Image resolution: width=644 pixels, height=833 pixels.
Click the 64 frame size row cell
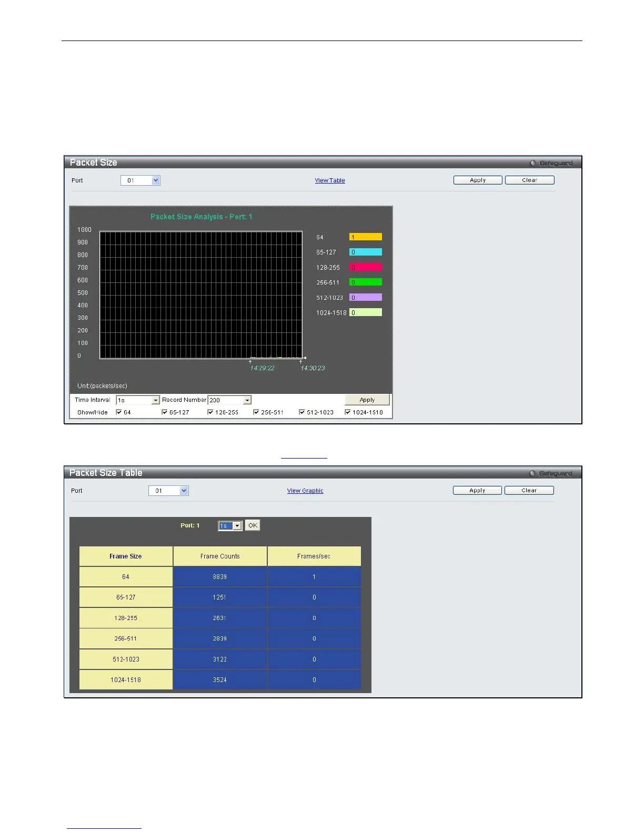click(126, 577)
